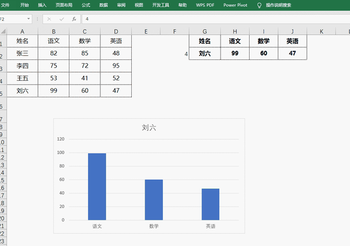Select bold 刘六 cell in column G
This screenshot has width=350, height=246.
pyautogui.click(x=205, y=54)
